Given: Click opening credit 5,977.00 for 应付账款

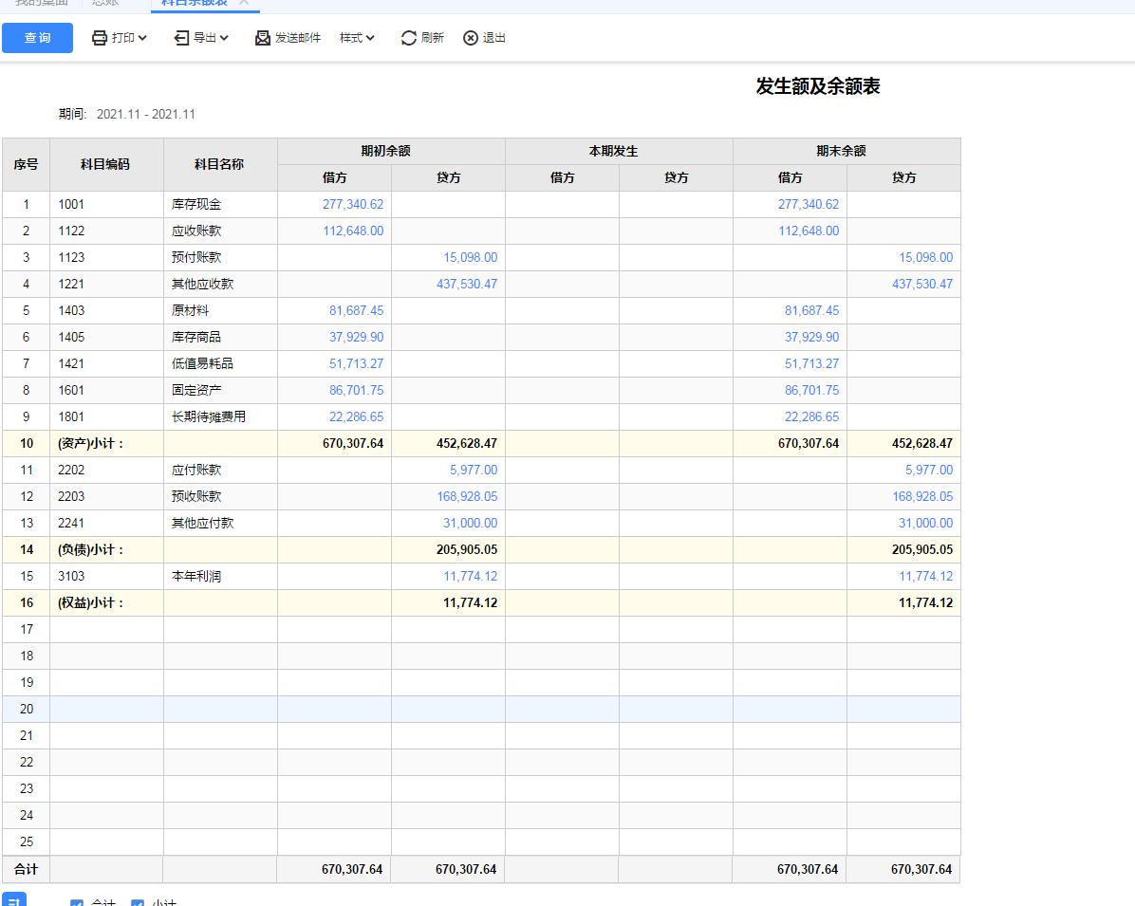Looking at the screenshot, I should click(x=474, y=471).
